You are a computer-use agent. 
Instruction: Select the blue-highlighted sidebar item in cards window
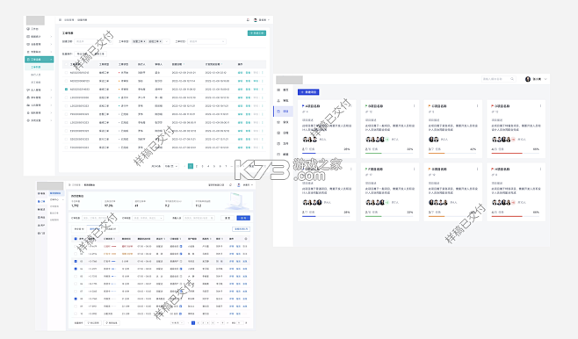point(283,112)
